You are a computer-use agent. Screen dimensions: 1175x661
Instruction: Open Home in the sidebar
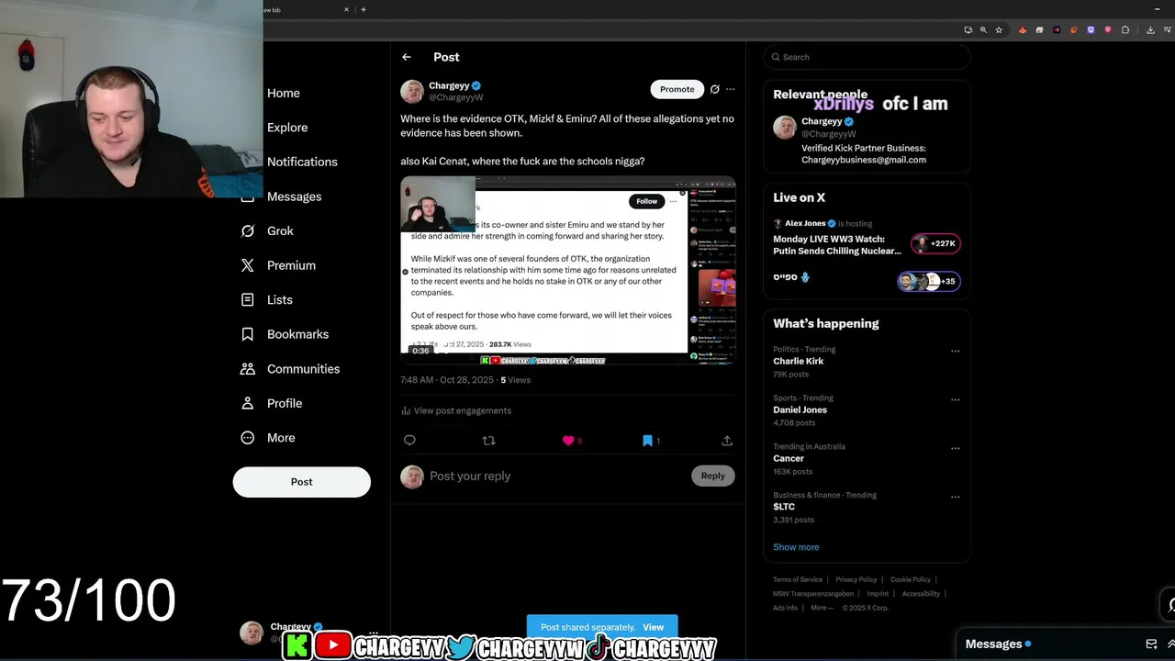point(283,93)
